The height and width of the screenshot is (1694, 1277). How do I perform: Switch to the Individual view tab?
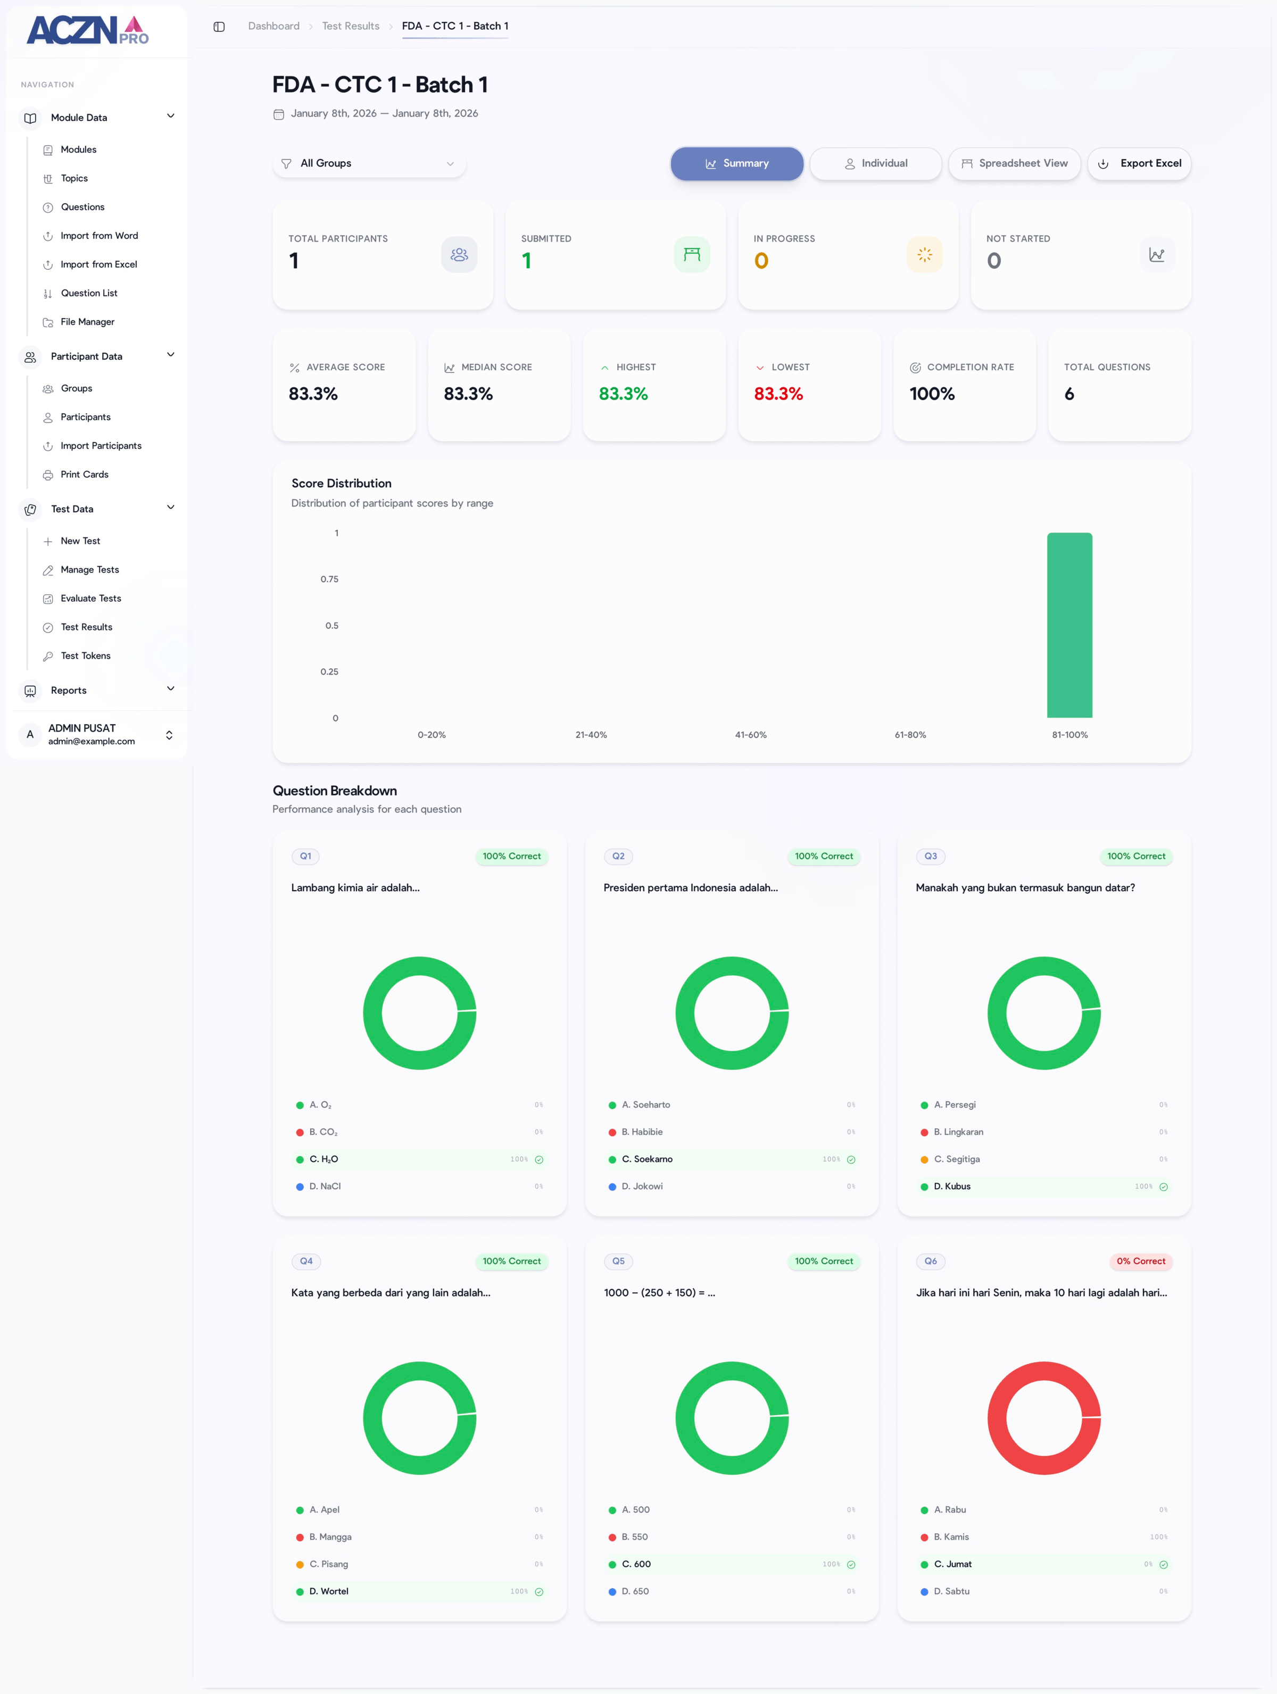[876, 163]
